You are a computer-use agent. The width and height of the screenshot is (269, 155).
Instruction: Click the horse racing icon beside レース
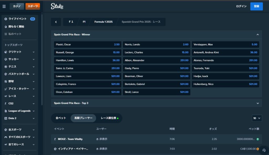6,96
